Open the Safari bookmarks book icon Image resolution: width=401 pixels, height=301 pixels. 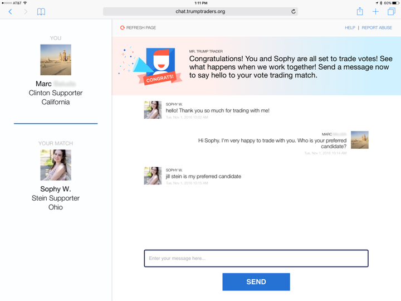coord(41,12)
